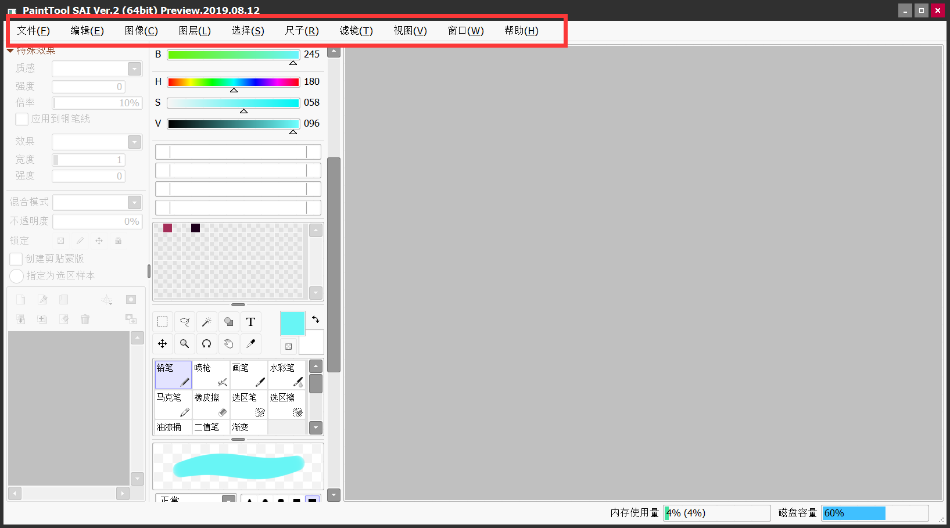Open the 帮助(H) menu
This screenshot has width=950, height=528.
[x=521, y=31]
